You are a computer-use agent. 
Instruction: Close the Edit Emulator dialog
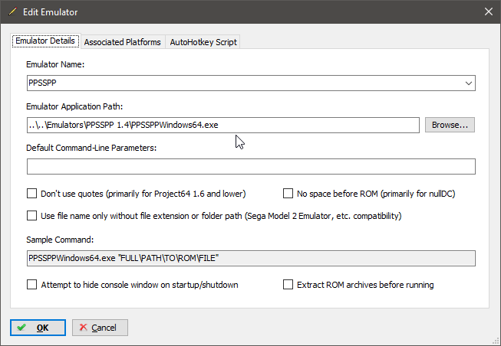click(x=488, y=11)
